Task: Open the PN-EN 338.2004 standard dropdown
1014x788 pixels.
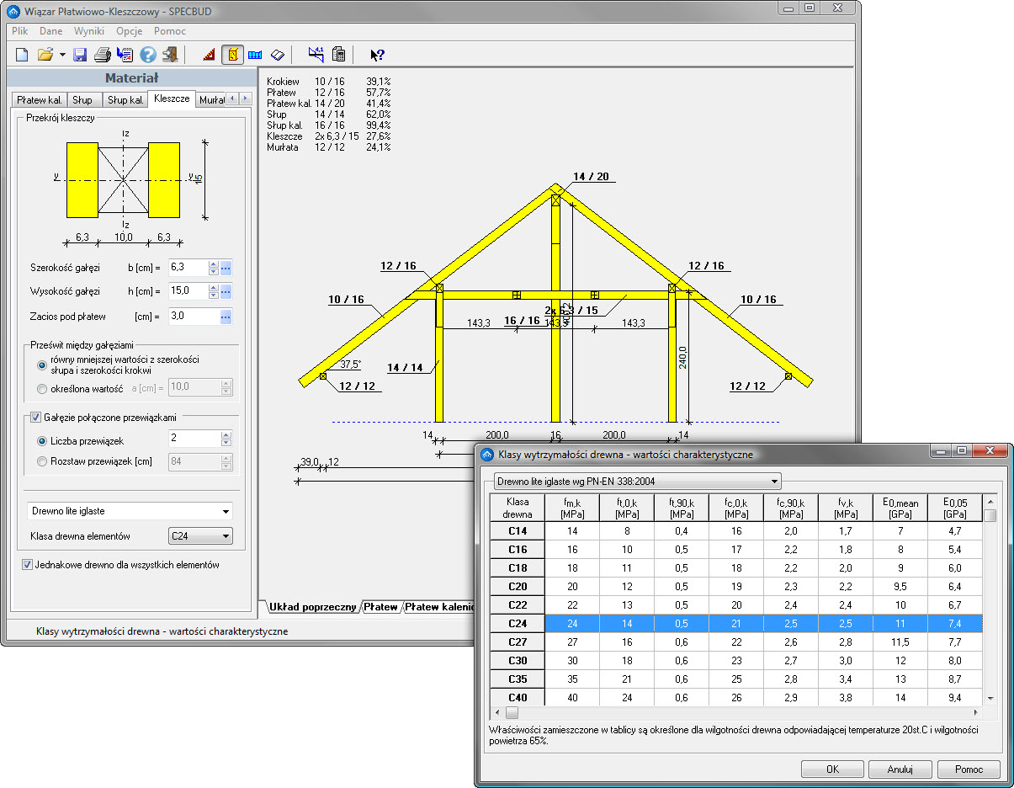Action: (x=636, y=482)
